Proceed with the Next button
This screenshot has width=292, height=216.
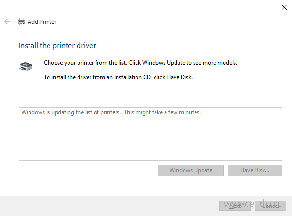tap(234, 206)
